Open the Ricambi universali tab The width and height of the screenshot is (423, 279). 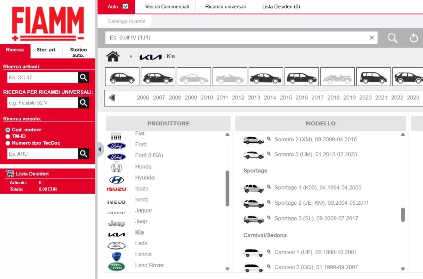(x=226, y=6)
